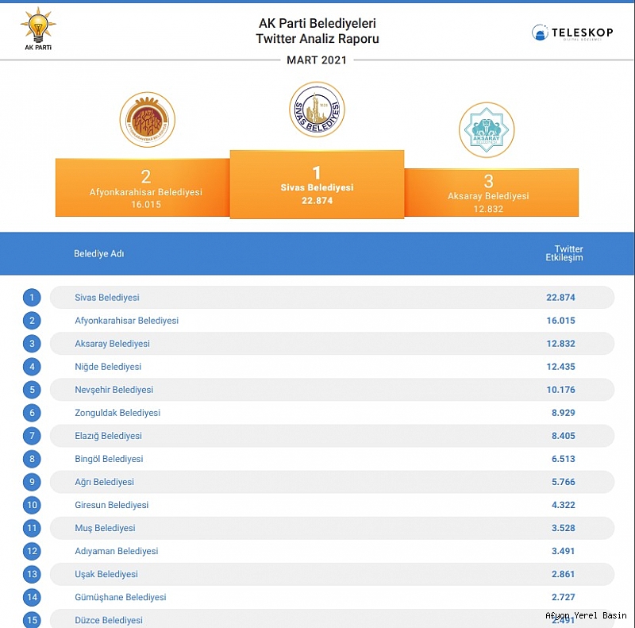Screen dimensions: 635x628
Task: Click the Aksaray Belediyesi emblem
Action: 487,129
